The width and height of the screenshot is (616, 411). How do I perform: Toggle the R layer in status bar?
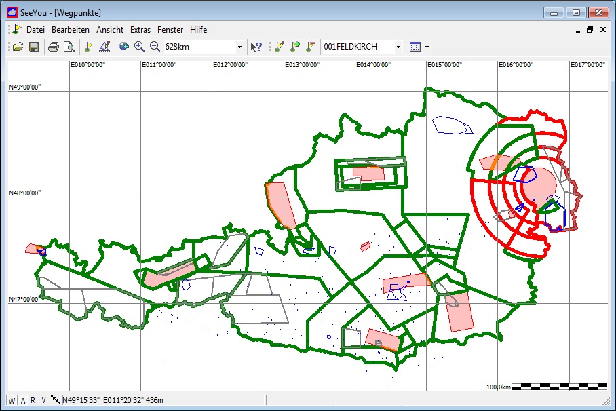(x=33, y=400)
